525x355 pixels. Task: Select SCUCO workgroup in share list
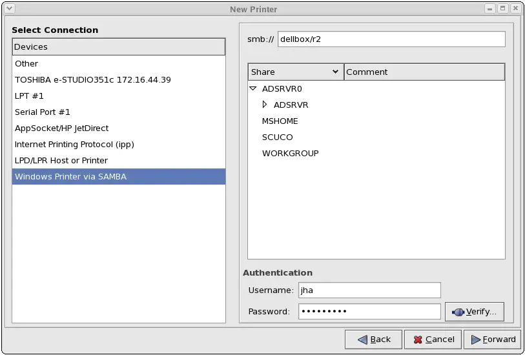277,137
